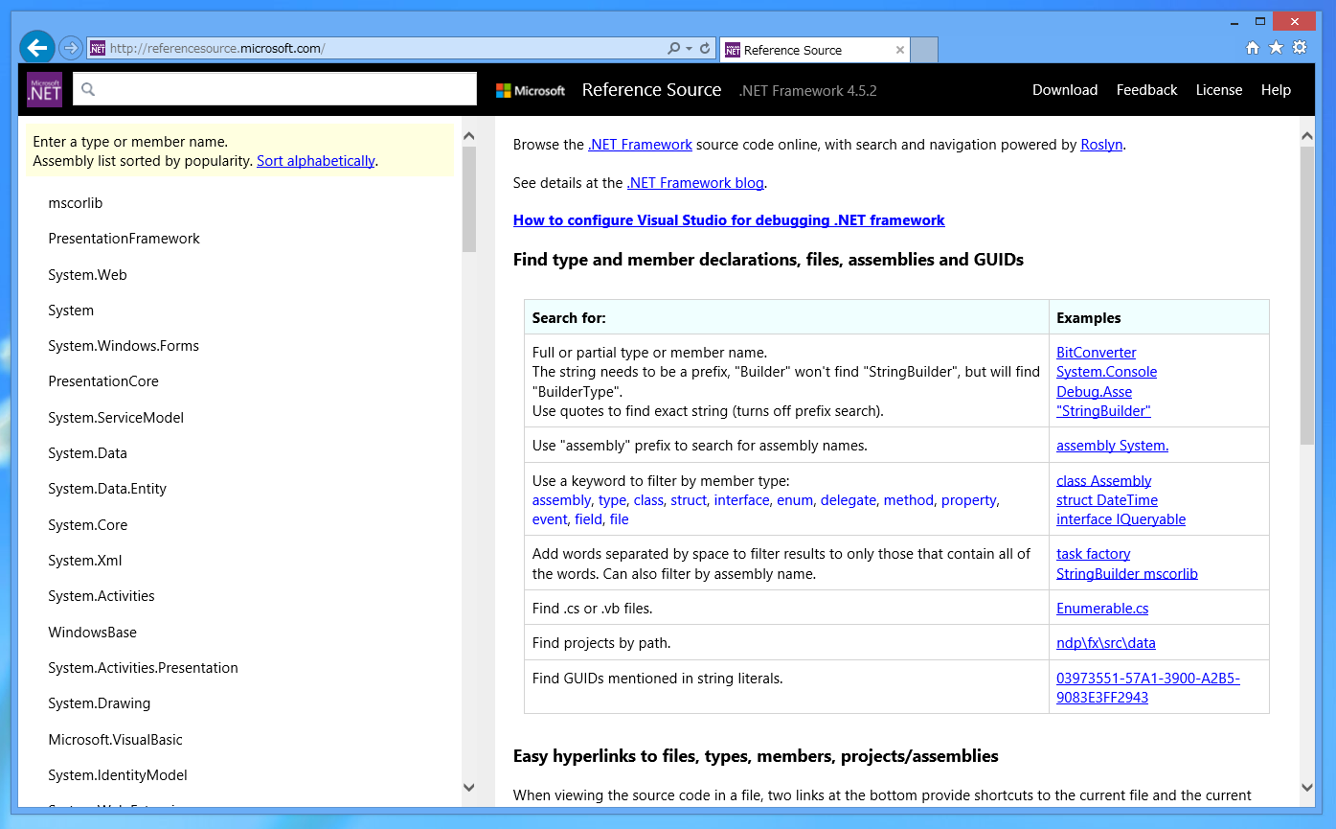This screenshot has height=829, width=1336.
Task: Click the task factory example link
Action: click(1093, 554)
